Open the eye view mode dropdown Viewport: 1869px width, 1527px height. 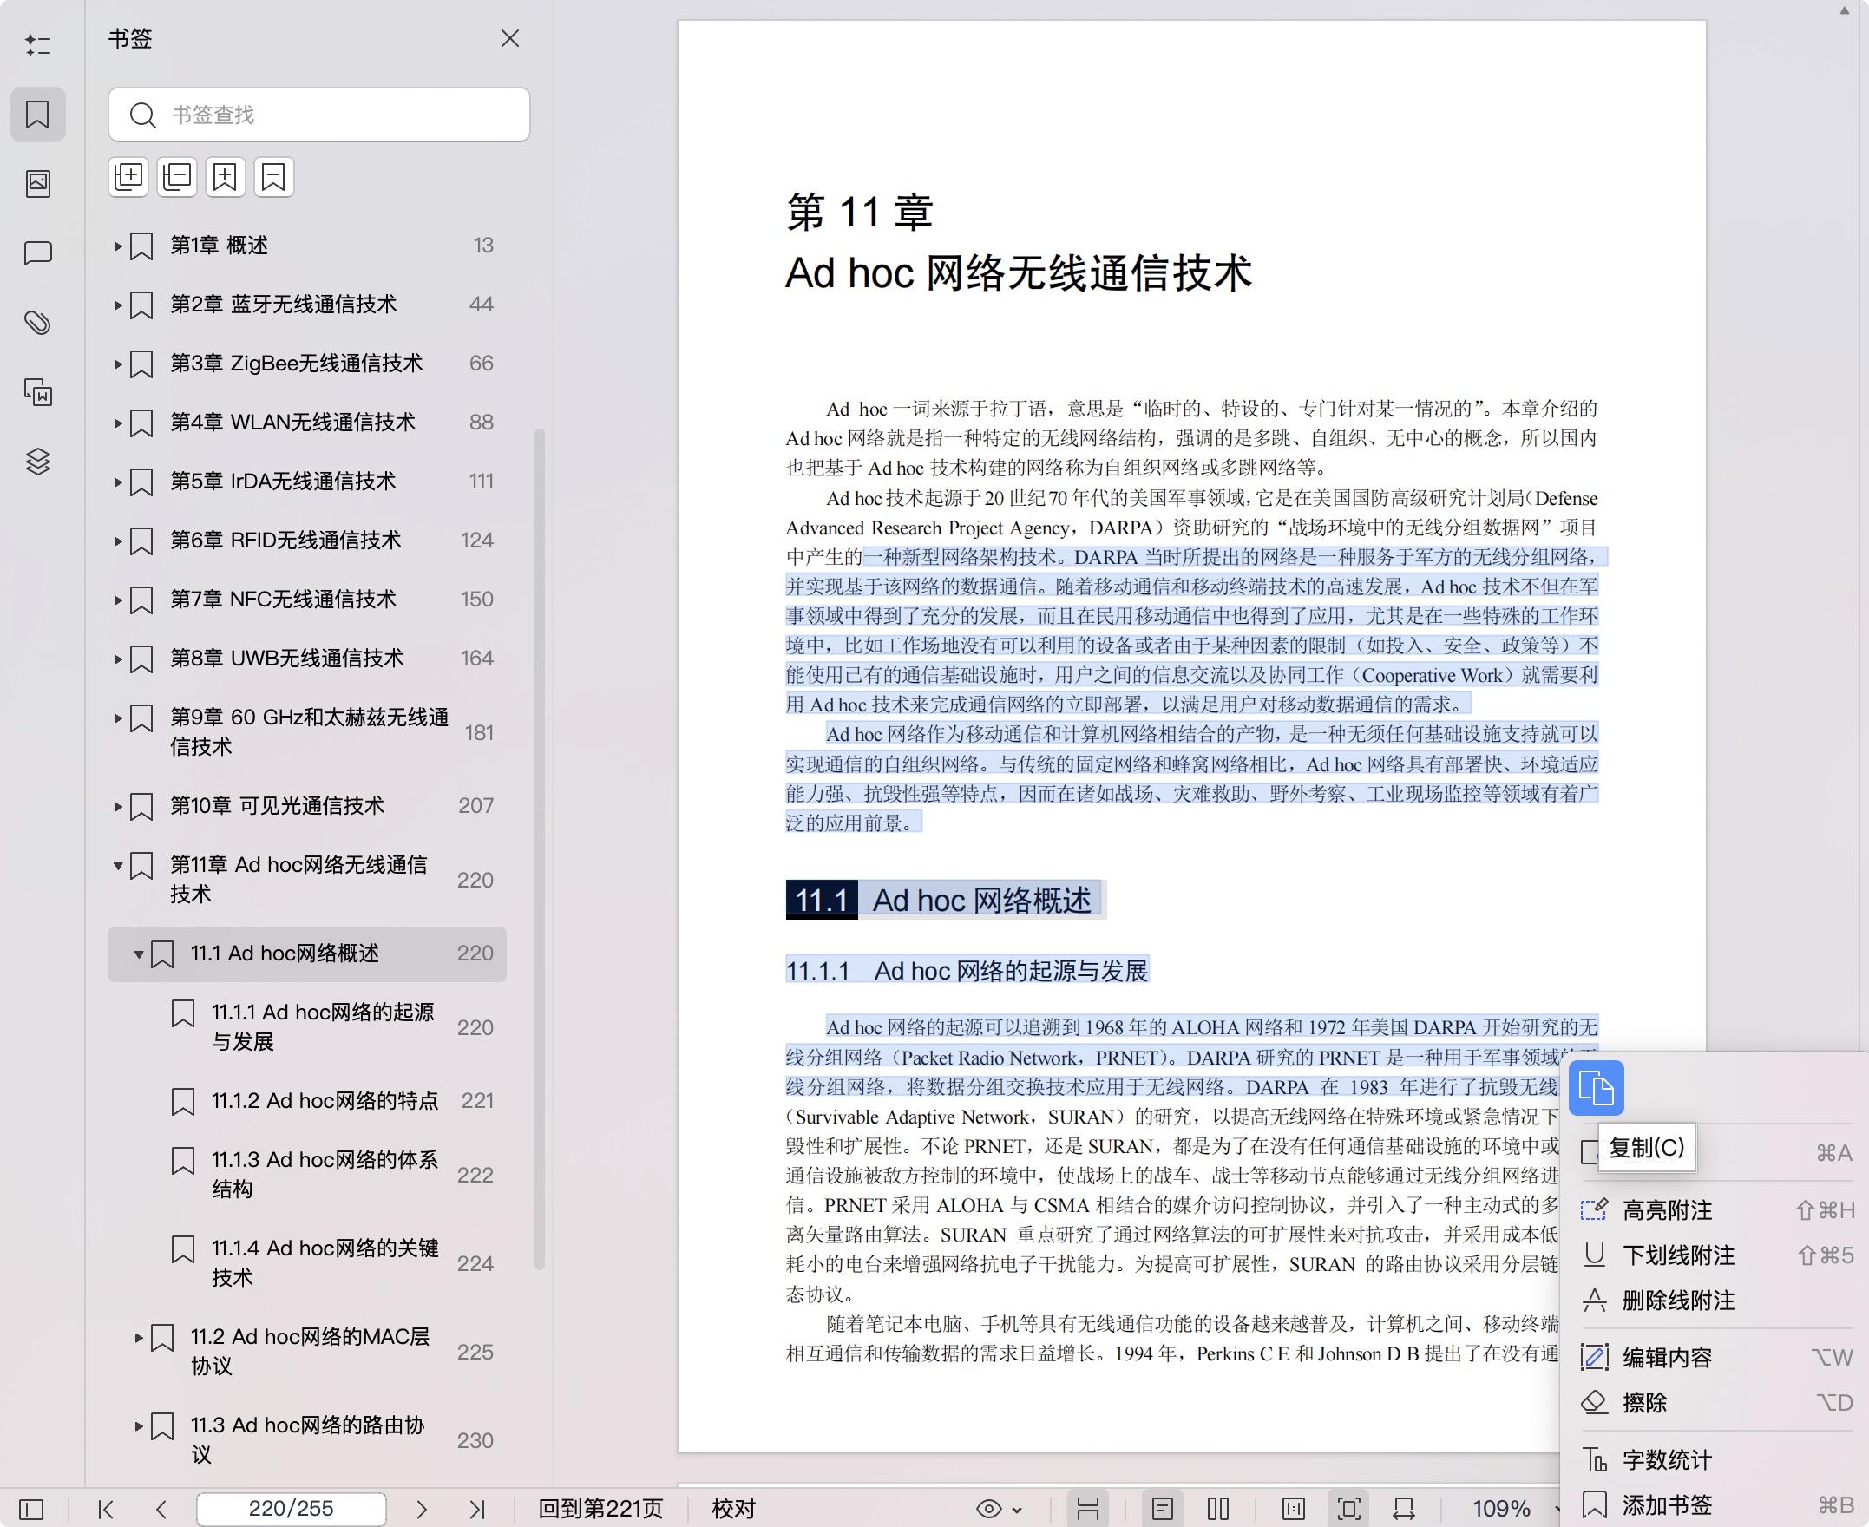(x=1000, y=1510)
